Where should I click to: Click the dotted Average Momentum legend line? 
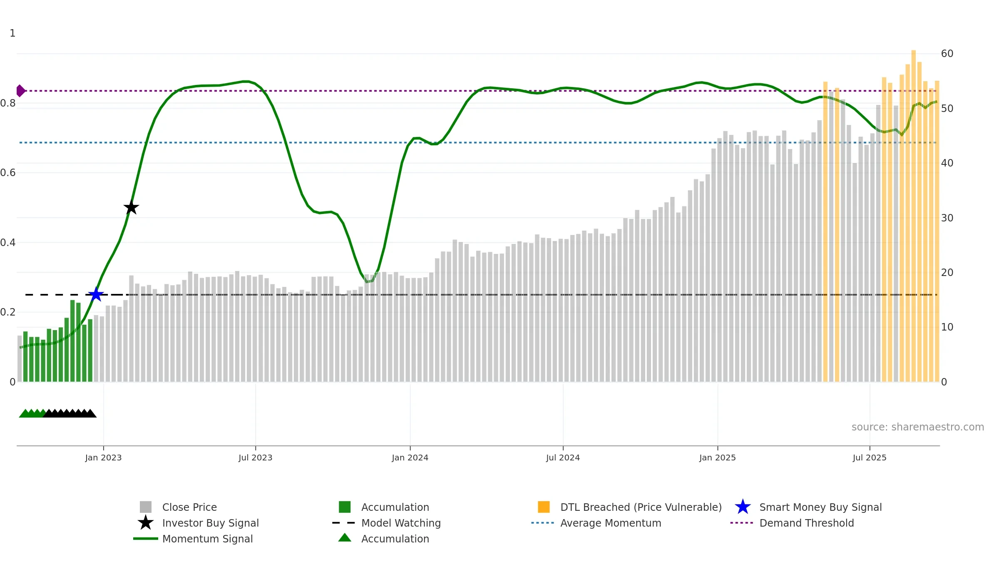coord(543,523)
